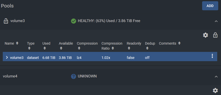Viewport: 221px width, 95px height.
Task: Click the volume3 pool encryption lock icon
Action: (215, 35)
